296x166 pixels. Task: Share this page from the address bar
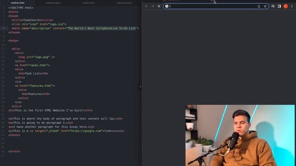[259, 6]
